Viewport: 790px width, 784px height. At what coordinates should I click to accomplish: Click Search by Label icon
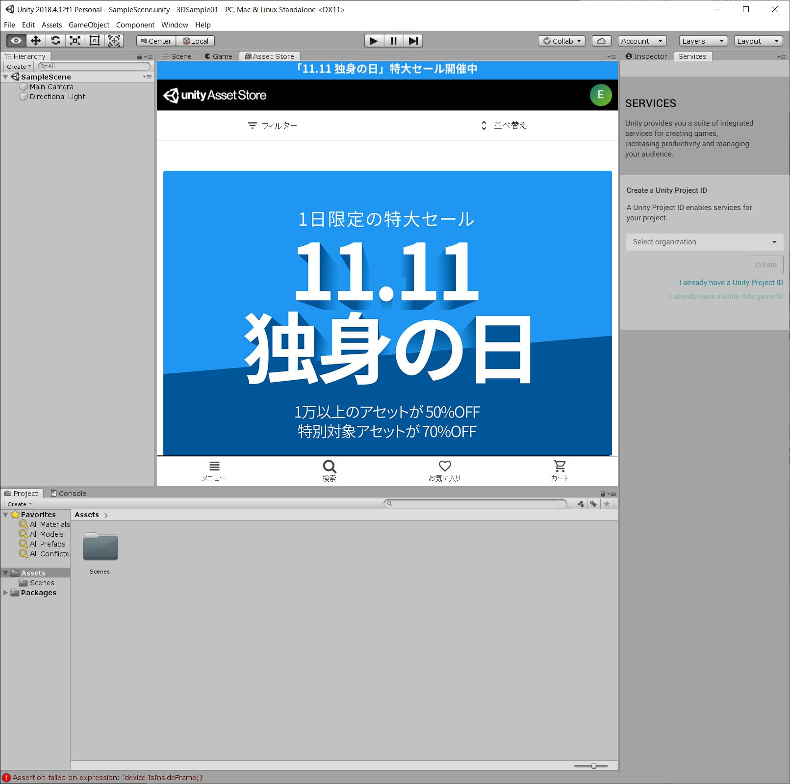(593, 504)
